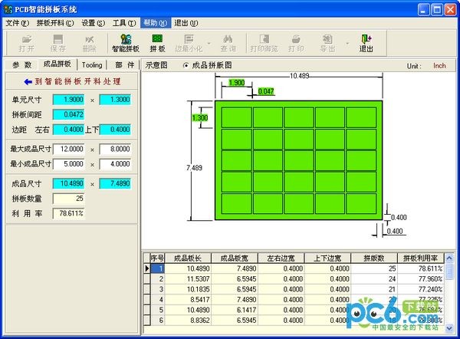This screenshot has height=339, width=460.
Task: Click the table scrollbar up arrow
Action: tap(449, 258)
